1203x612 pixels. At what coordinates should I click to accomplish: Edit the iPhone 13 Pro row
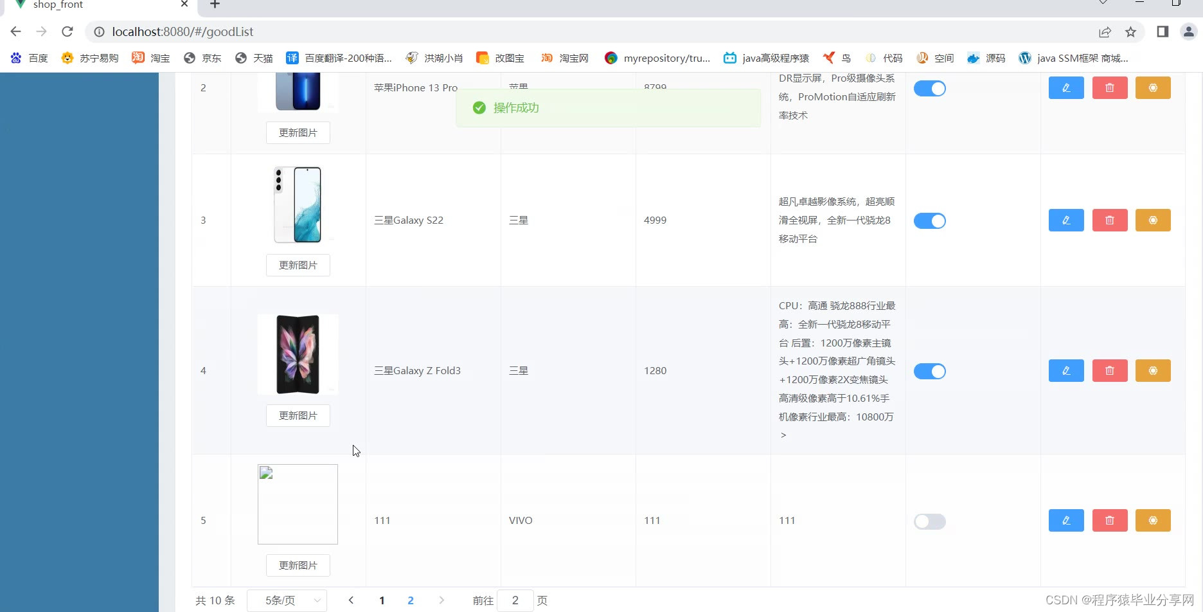click(x=1066, y=87)
